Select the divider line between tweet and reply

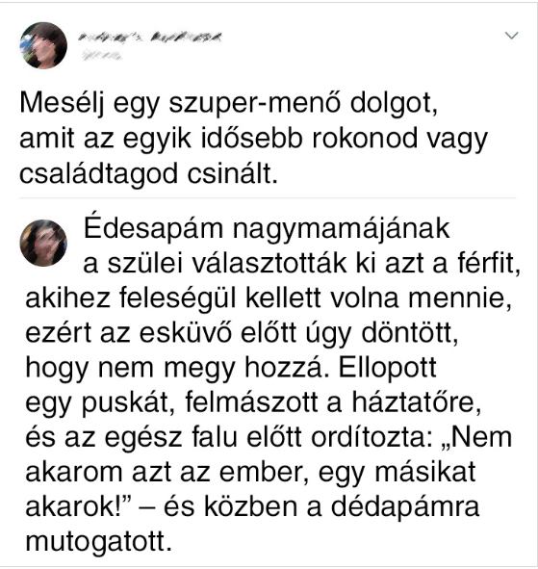(268, 198)
